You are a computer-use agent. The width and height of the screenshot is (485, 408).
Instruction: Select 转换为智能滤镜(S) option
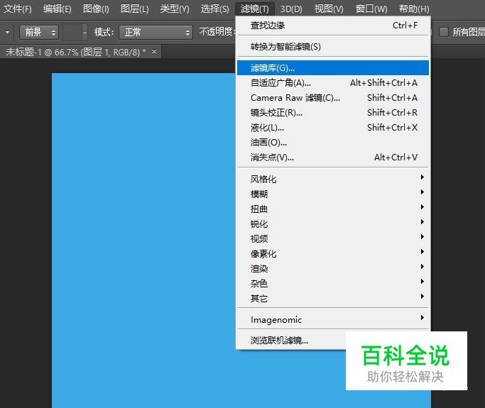point(333,47)
